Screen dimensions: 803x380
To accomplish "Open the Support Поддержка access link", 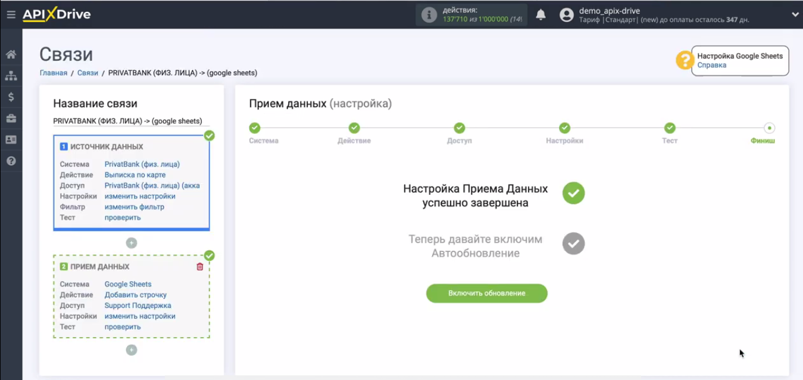I will click(138, 306).
